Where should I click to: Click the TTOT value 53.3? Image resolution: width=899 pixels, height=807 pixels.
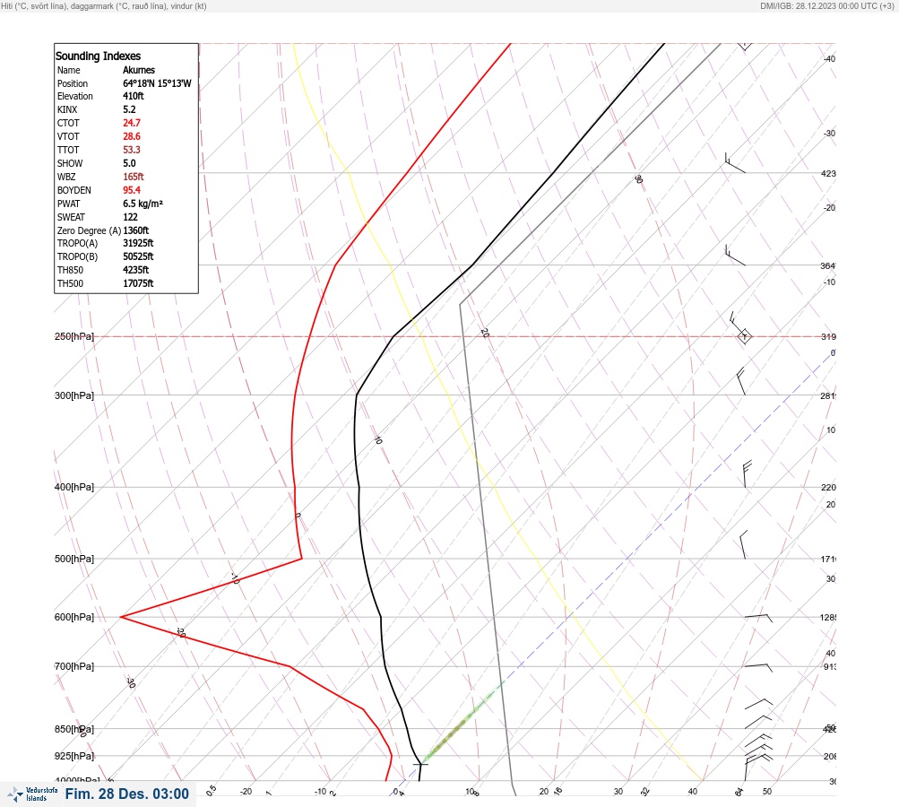tap(131, 150)
